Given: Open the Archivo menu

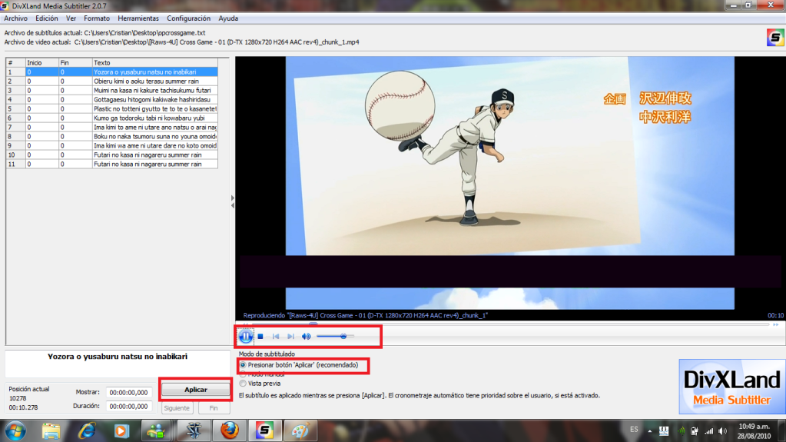Looking at the screenshot, I should pyautogui.click(x=15, y=18).
